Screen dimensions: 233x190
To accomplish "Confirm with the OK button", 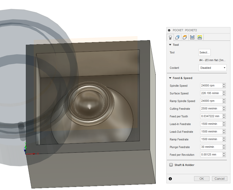I will [x=202, y=178].
